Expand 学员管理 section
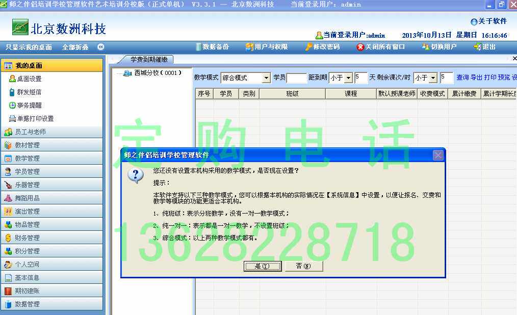Screen dimensions: 517x315 [52, 171]
